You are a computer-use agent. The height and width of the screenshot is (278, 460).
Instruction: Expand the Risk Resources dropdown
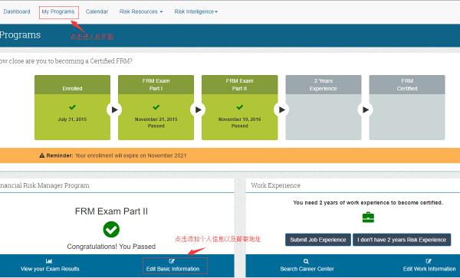141,11
